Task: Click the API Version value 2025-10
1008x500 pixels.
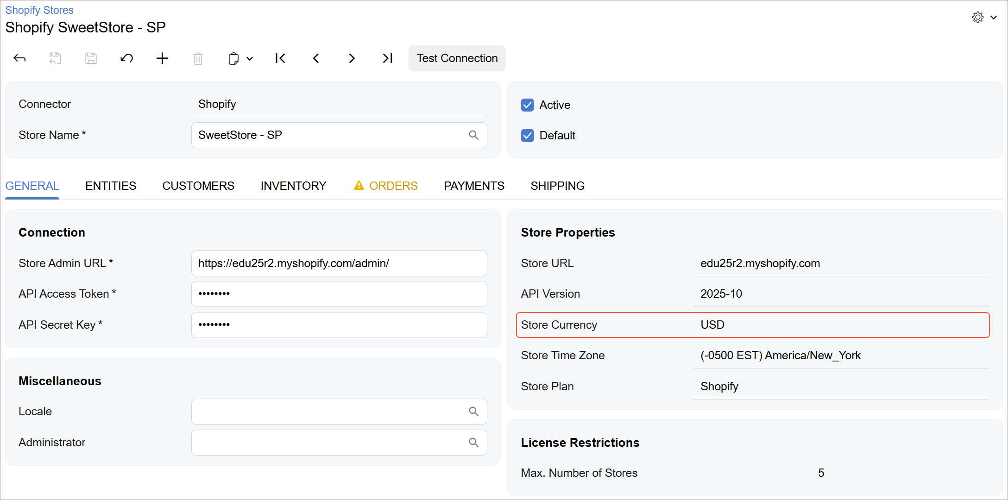Action: pos(721,294)
